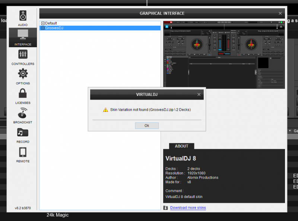Open the Broadcast satellite dish icon

(x=23, y=113)
